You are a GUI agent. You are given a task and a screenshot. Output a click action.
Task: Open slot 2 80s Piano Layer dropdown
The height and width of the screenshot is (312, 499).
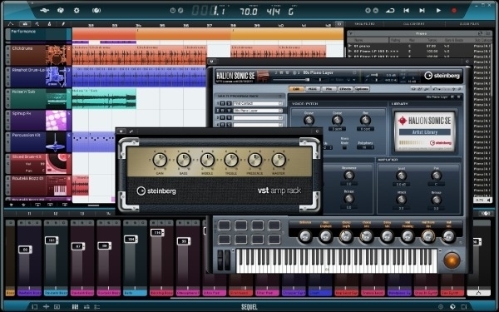[x=280, y=111]
